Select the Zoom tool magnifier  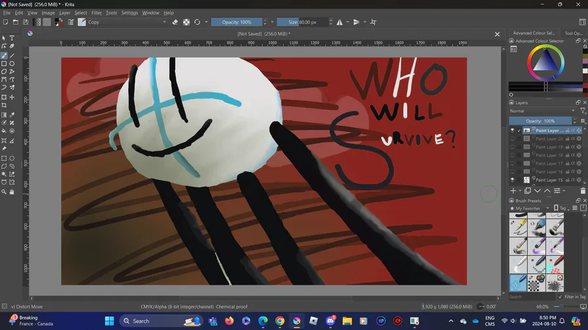4,192
